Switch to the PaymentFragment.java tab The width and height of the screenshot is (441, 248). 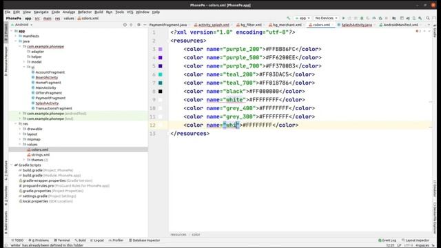(168, 25)
